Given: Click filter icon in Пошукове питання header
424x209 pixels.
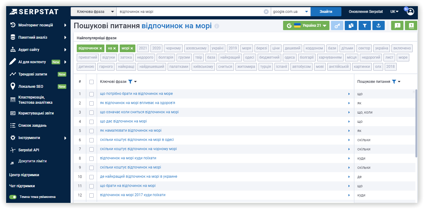Looking at the screenshot, I should 394,82.
